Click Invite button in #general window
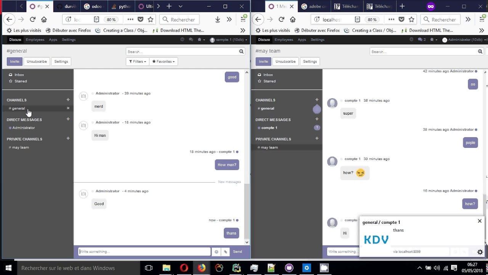 pos(14,61)
